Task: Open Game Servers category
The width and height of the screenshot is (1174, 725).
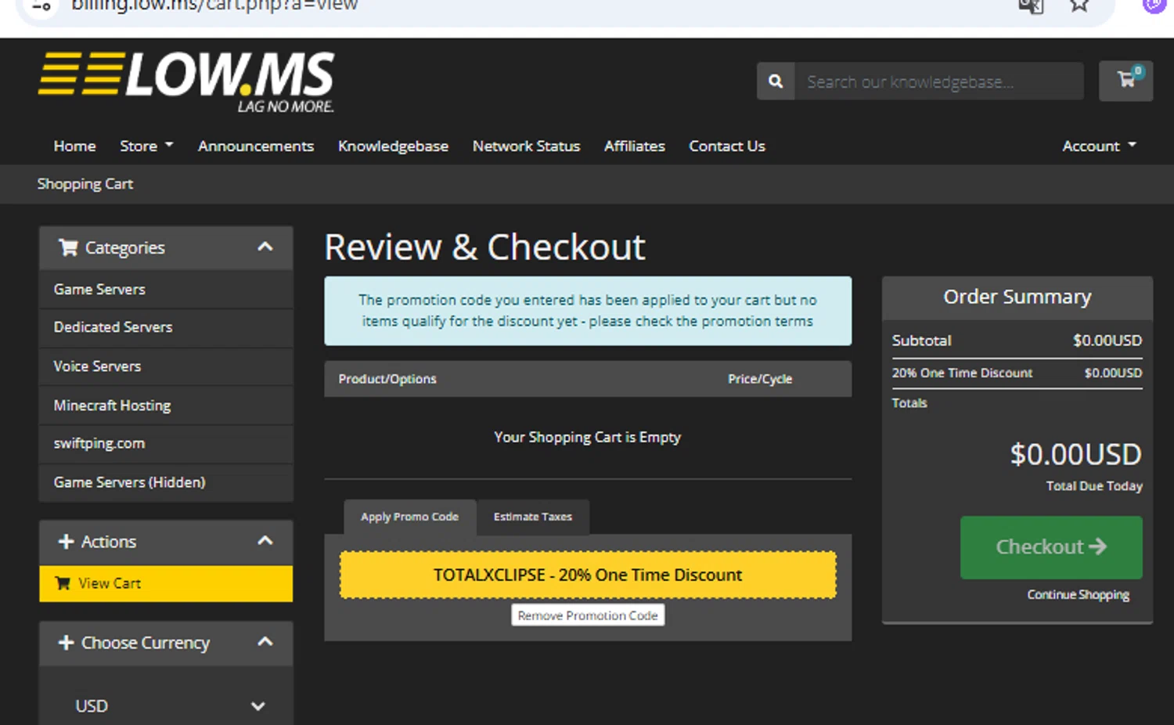Action: click(x=166, y=290)
